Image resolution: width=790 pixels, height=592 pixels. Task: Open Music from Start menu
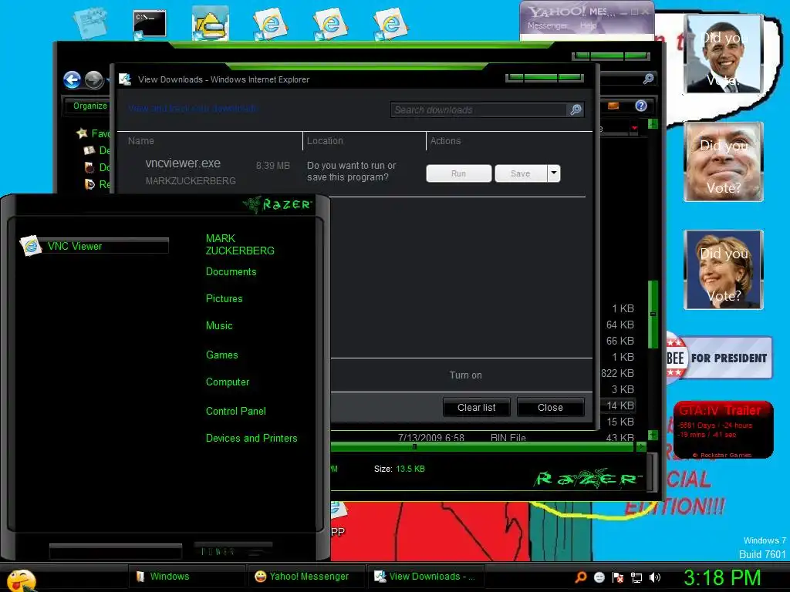pos(219,326)
